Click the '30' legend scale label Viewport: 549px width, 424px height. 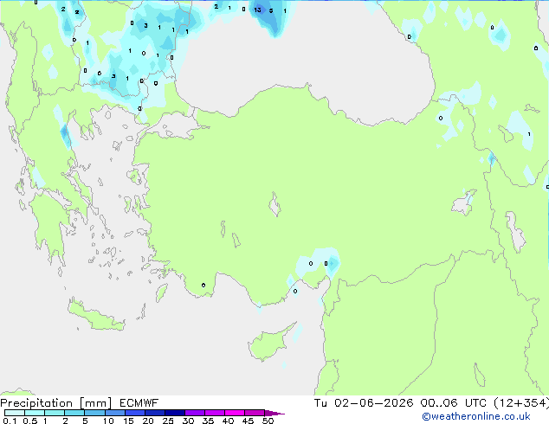188,421
